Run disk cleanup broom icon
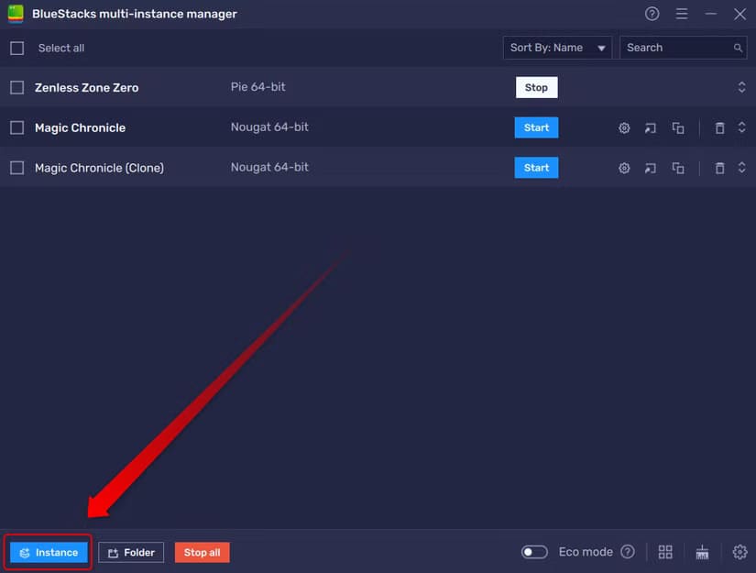The width and height of the screenshot is (756, 573). click(x=702, y=552)
